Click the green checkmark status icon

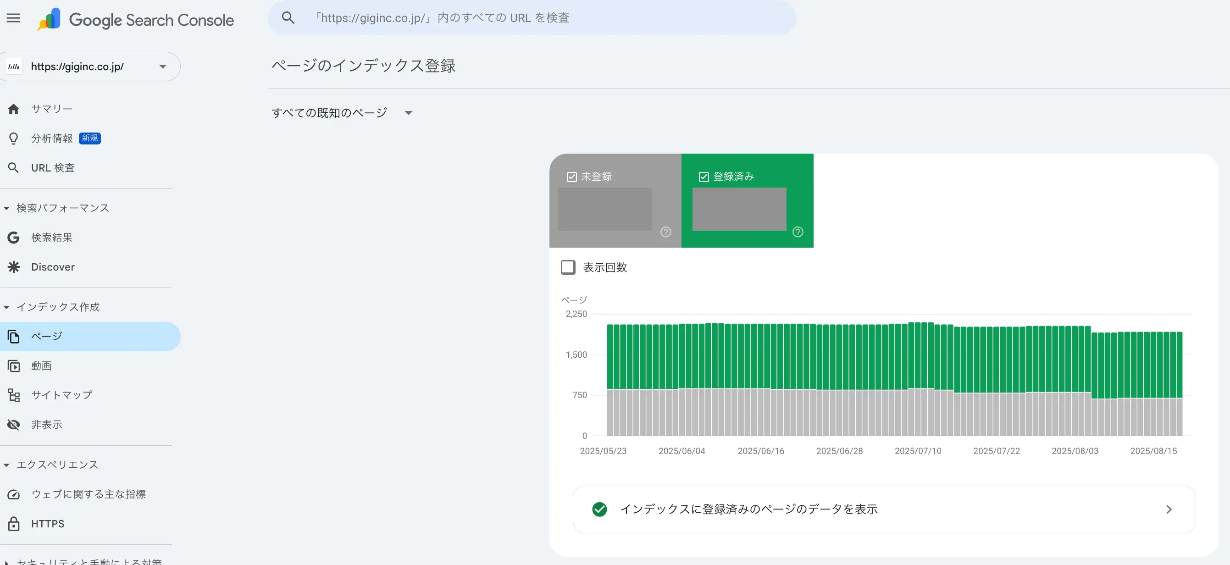[x=600, y=509]
